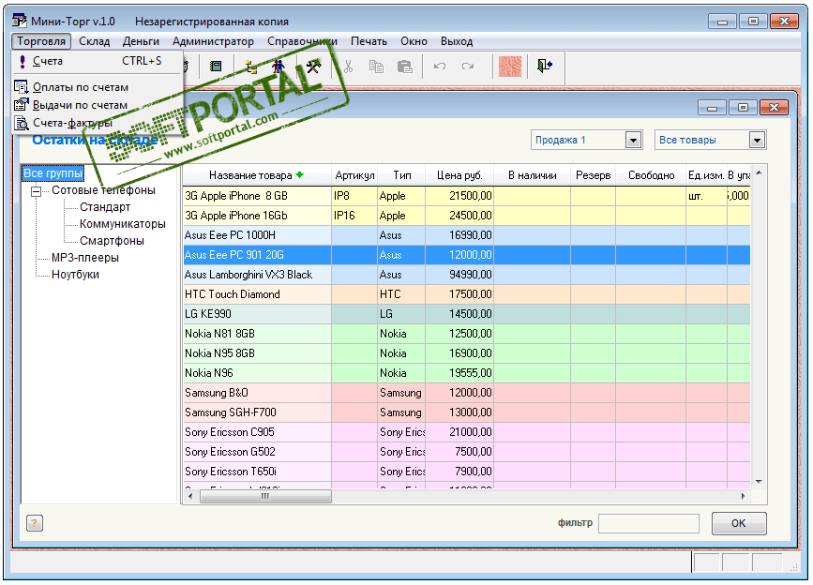Select Ноутбуки group in the tree

(x=75, y=275)
